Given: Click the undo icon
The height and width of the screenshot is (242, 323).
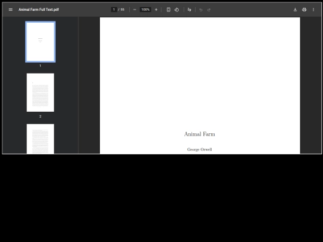Looking at the screenshot, I should (x=201, y=10).
